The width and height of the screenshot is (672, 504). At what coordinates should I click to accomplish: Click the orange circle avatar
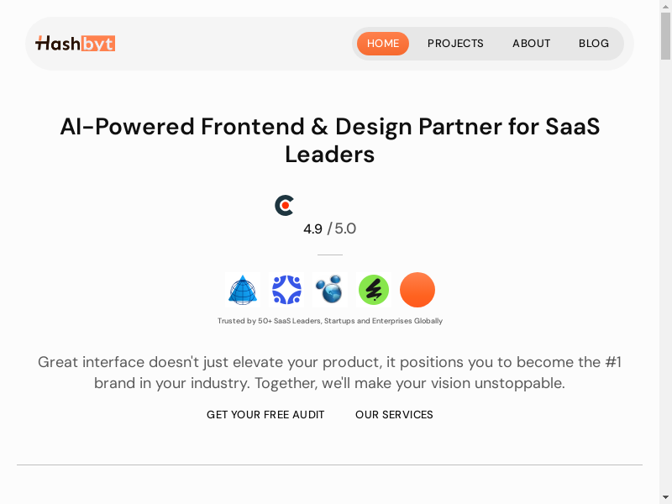pos(417,290)
